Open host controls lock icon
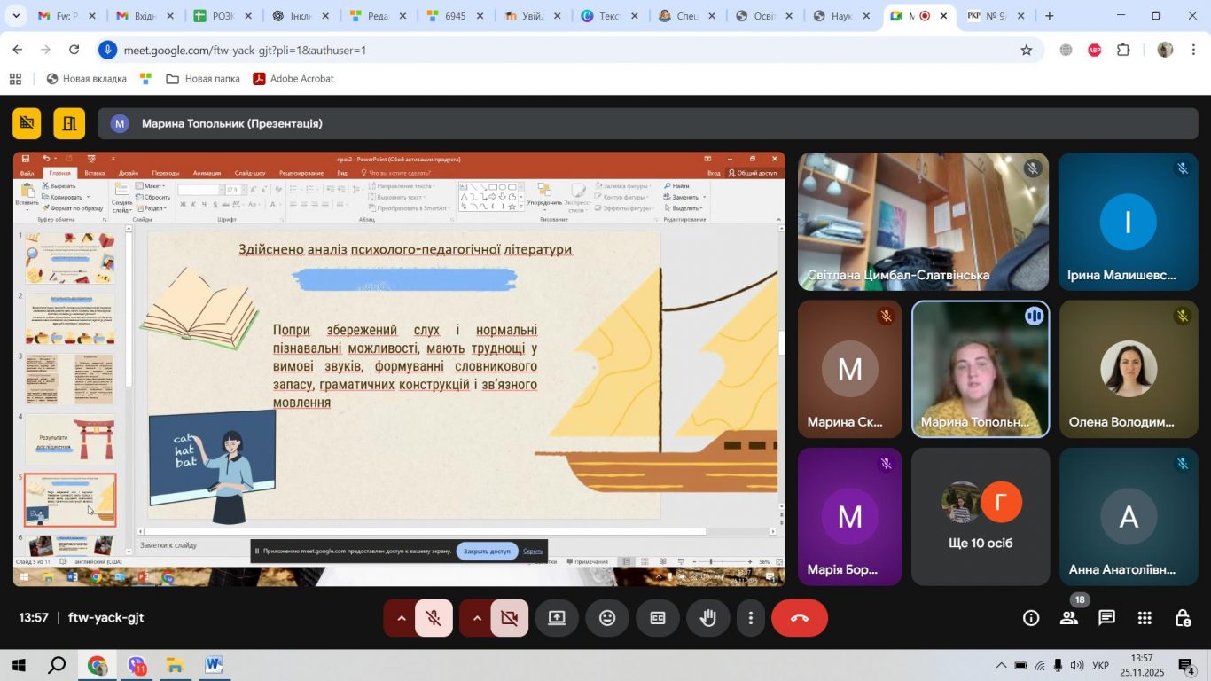 pyautogui.click(x=1183, y=618)
